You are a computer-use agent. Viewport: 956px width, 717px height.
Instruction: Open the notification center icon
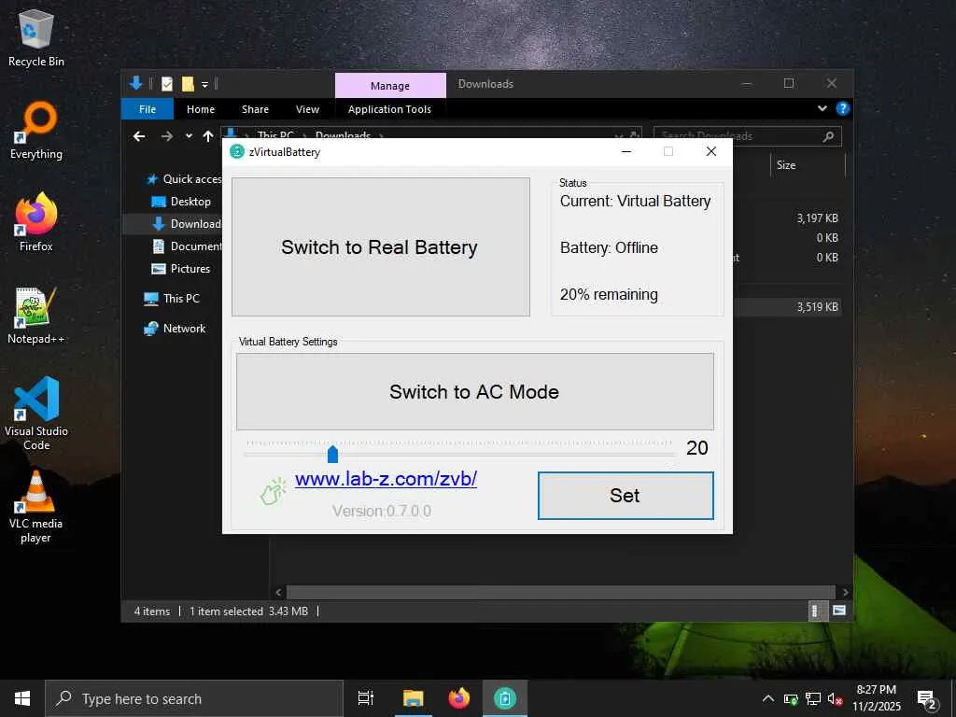click(926, 699)
